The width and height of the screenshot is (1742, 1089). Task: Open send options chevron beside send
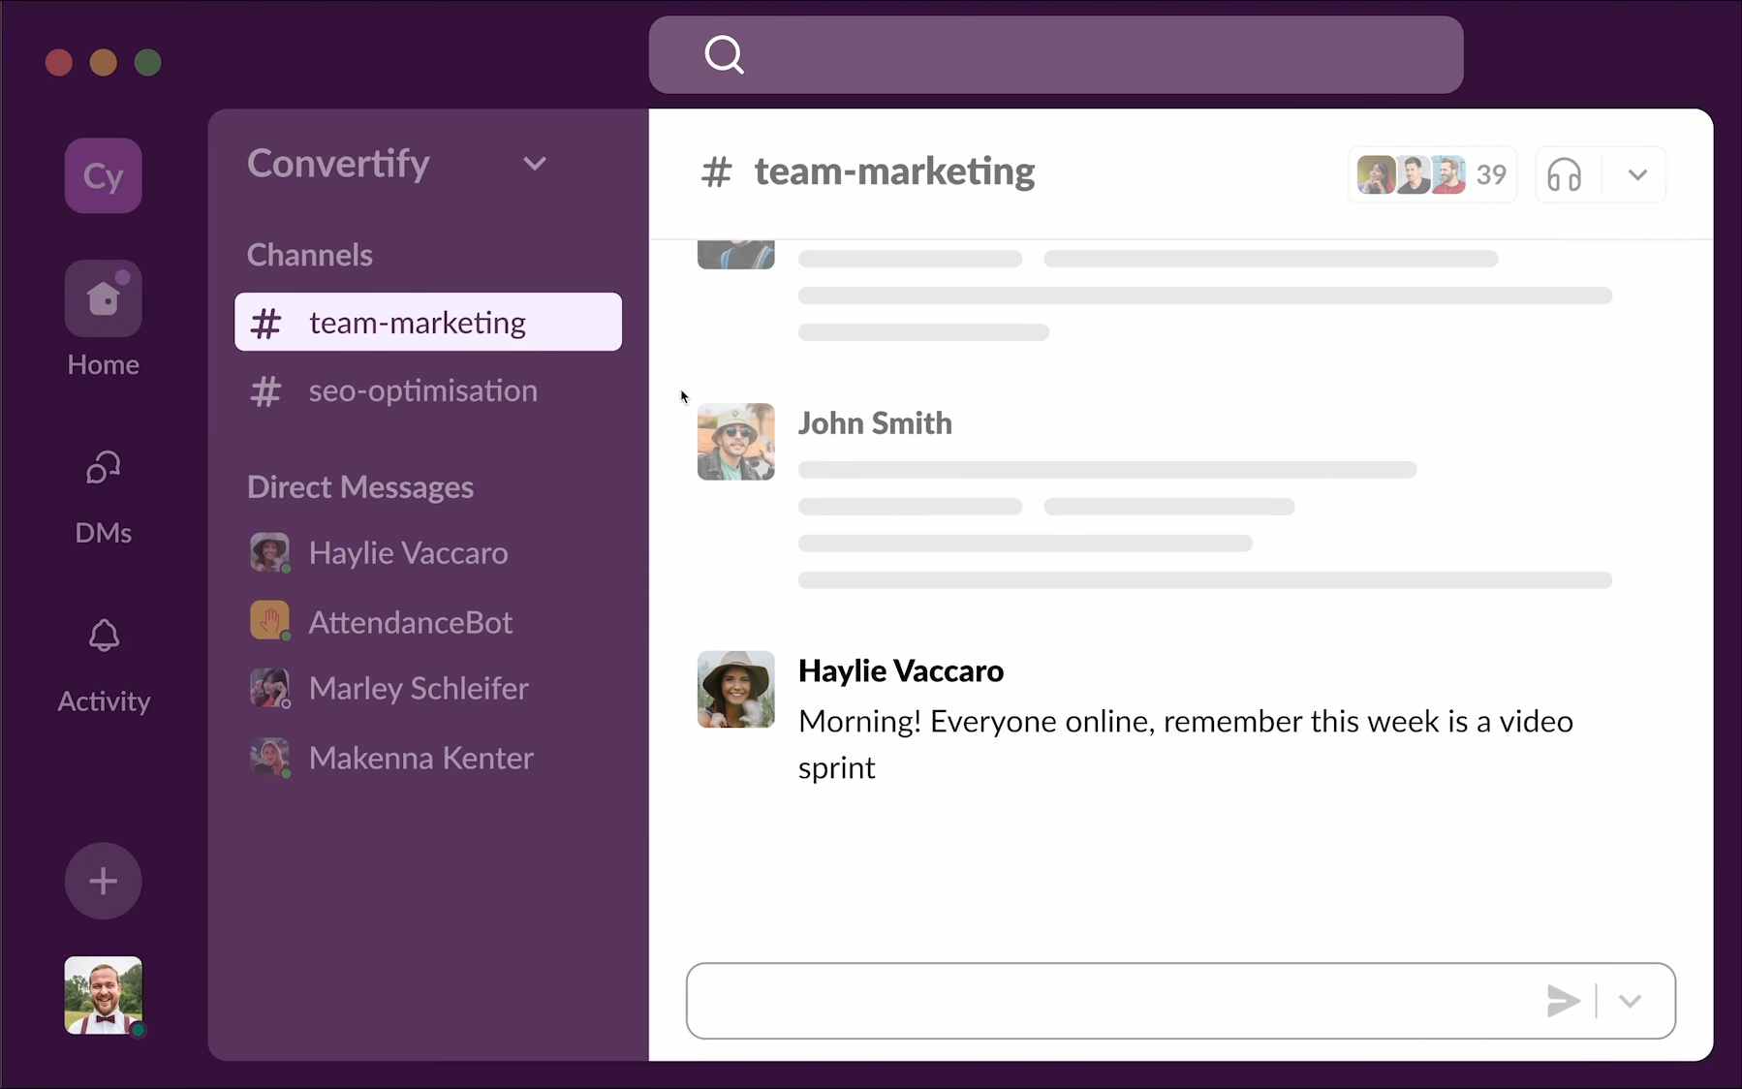coord(1630,1001)
